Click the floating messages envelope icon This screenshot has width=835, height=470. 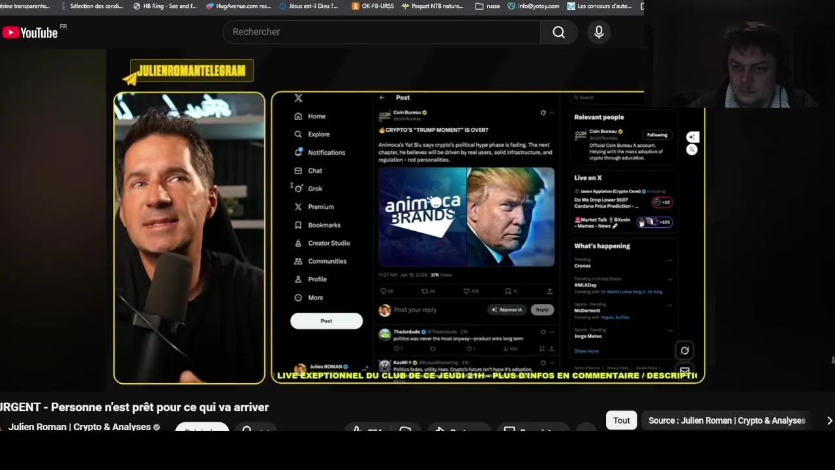coord(684,371)
